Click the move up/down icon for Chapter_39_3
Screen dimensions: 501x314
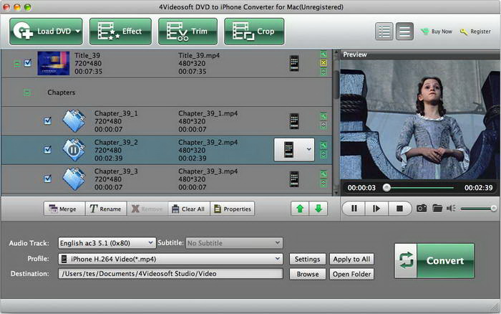point(324,184)
